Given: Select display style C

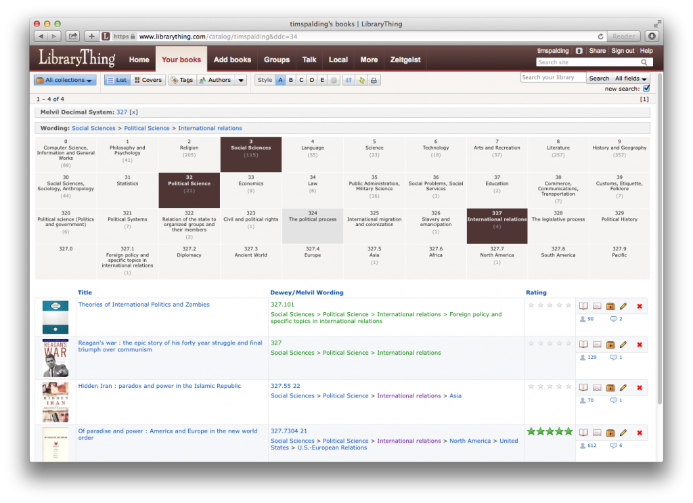Looking at the screenshot, I should [301, 80].
